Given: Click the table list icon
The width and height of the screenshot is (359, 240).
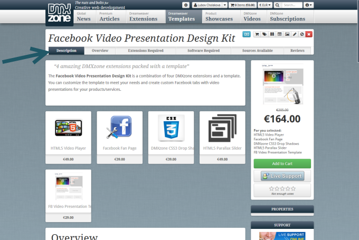Looking at the screenshot, I should pos(280,34).
